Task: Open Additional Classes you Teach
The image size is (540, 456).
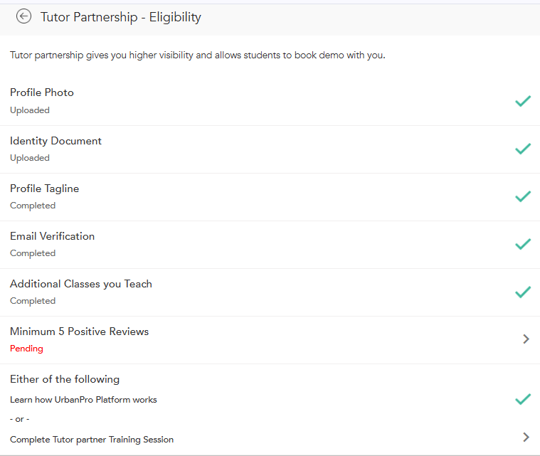Action: (x=81, y=284)
